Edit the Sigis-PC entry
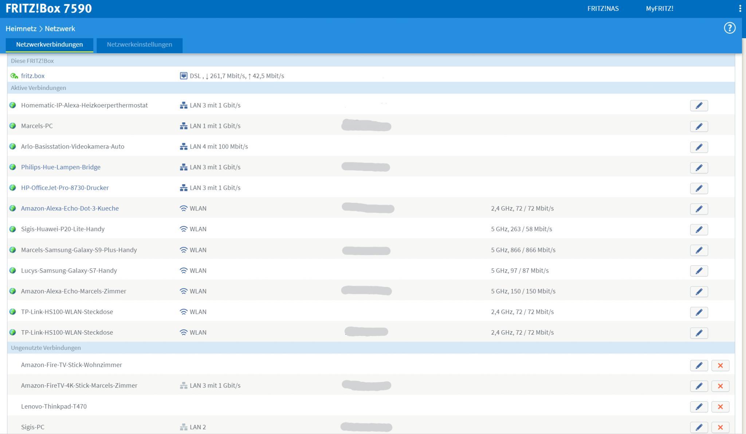This screenshot has width=746, height=434. tap(699, 427)
